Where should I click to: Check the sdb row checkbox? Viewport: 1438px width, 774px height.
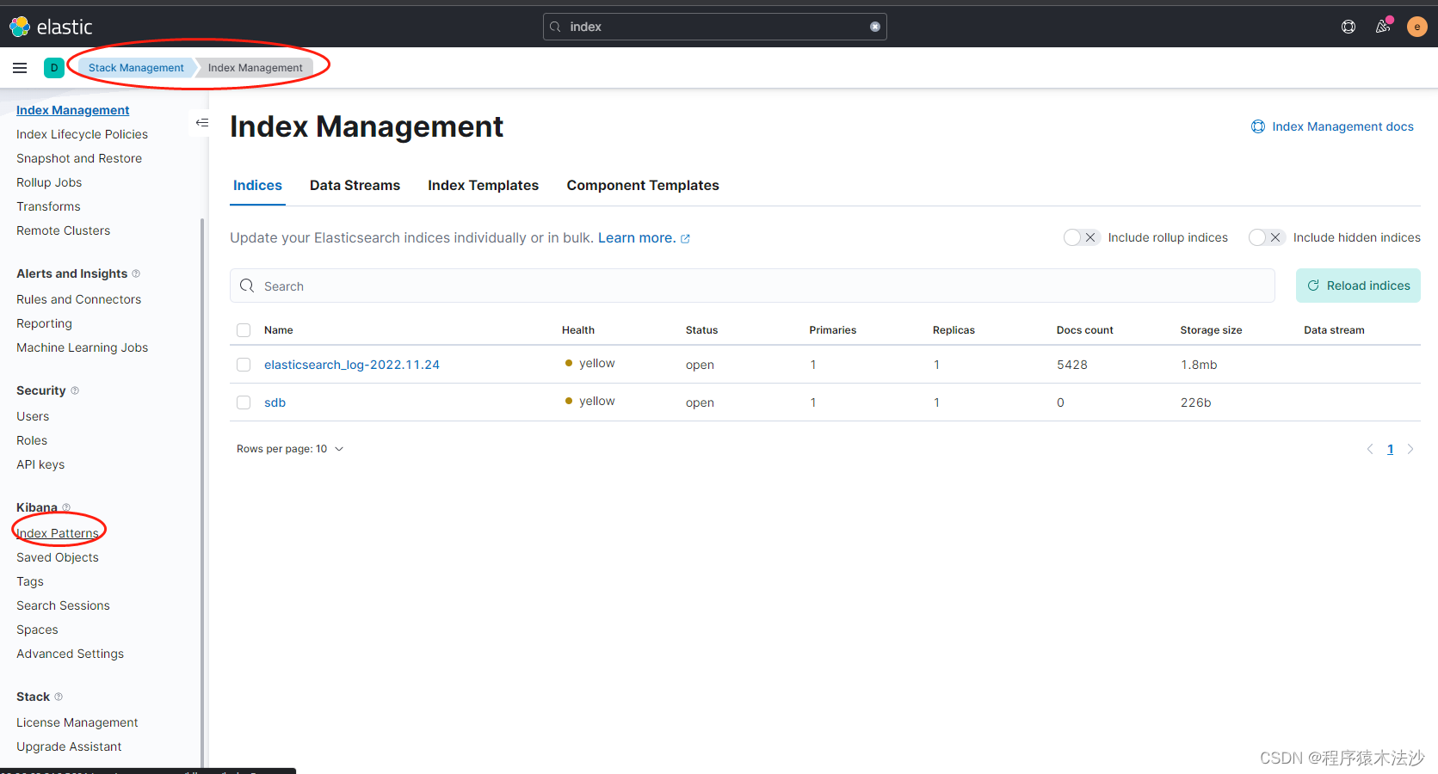point(244,402)
